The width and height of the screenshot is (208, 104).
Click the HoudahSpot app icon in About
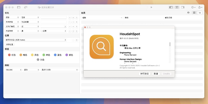[101, 47]
